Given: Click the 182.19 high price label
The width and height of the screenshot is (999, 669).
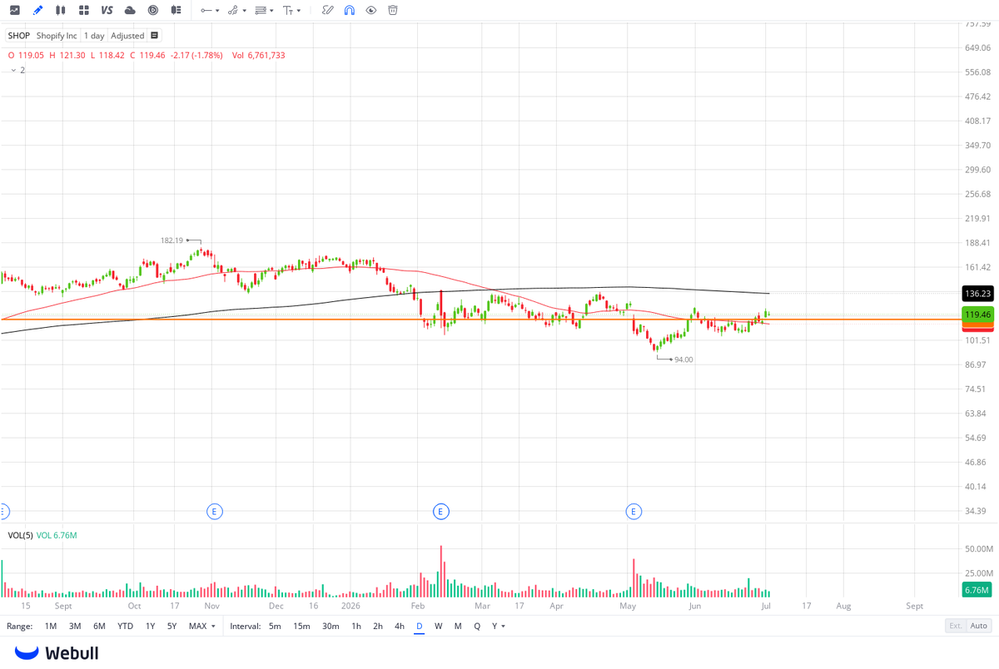Looking at the screenshot, I should pos(171,240).
